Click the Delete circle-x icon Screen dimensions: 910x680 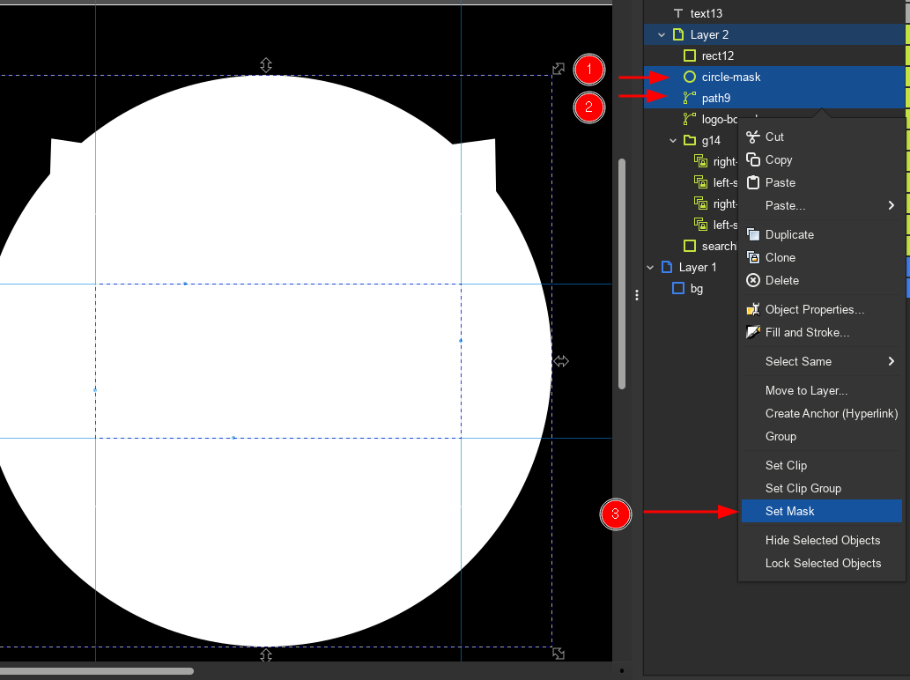(752, 280)
